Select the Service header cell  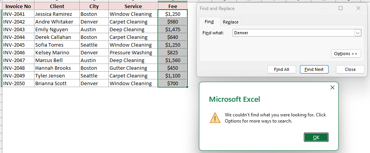pyautogui.click(x=133, y=6)
